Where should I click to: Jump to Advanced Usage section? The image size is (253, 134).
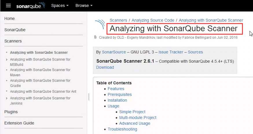(x=135, y=123)
